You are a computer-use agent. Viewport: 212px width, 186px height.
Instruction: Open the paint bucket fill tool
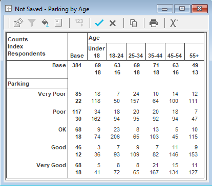(x=45, y=23)
